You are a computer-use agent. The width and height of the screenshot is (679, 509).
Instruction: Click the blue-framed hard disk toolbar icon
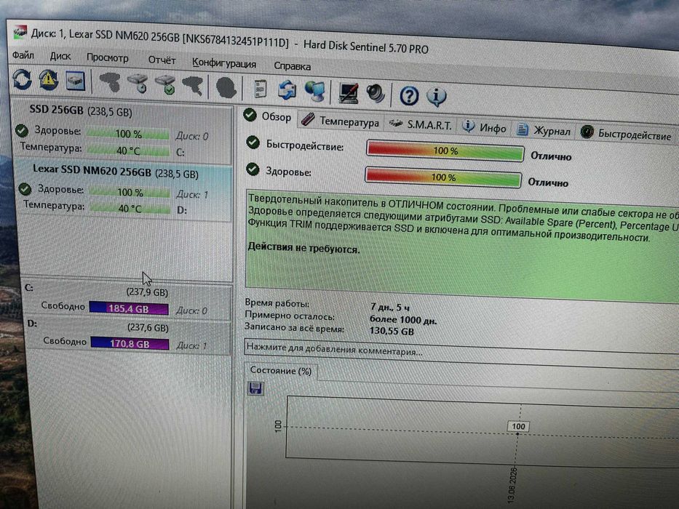coord(76,81)
